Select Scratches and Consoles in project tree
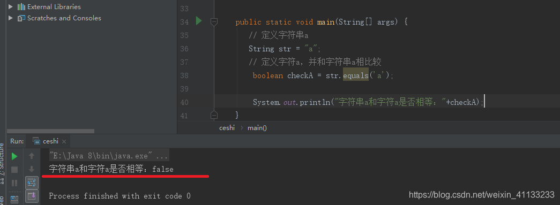Viewport: 560px width, 205px height. [64, 18]
